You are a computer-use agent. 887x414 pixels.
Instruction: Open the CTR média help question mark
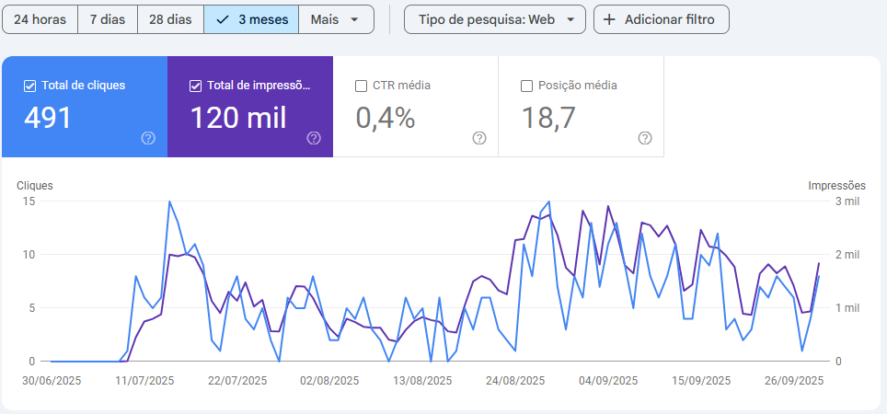pyautogui.click(x=479, y=138)
